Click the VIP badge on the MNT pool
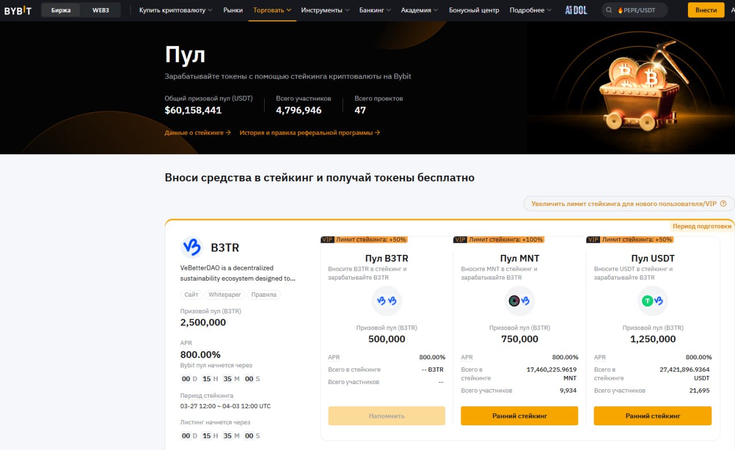Screen dimensions: 735x450 coord(461,240)
